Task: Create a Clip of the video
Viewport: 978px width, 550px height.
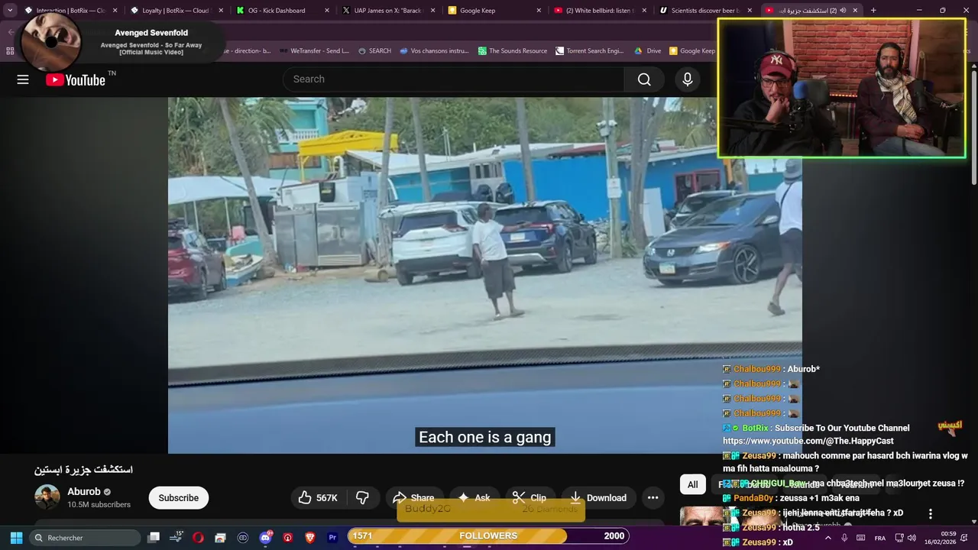Action: click(529, 498)
